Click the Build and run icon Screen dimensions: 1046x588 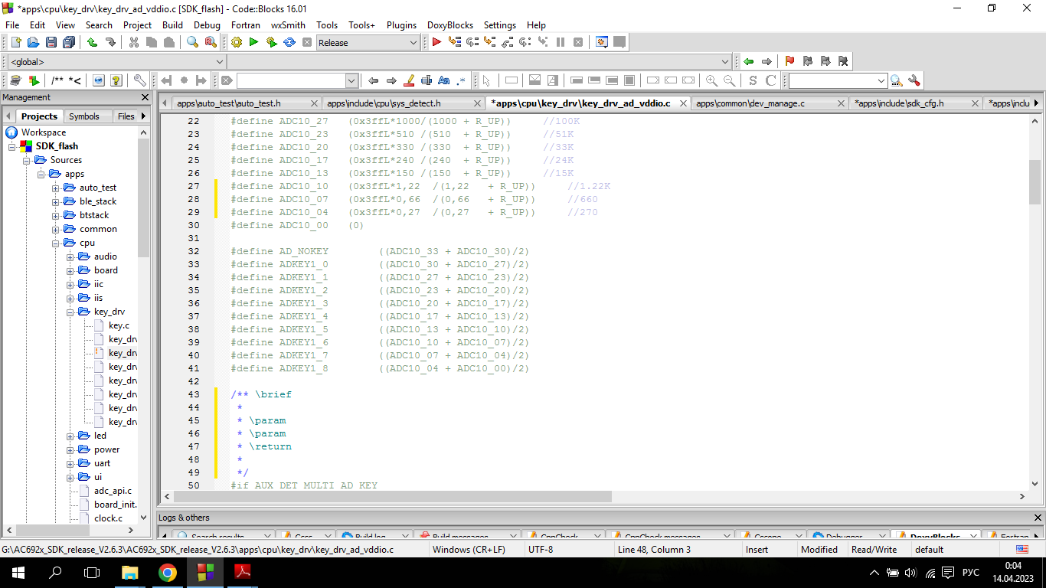coord(271,42)
